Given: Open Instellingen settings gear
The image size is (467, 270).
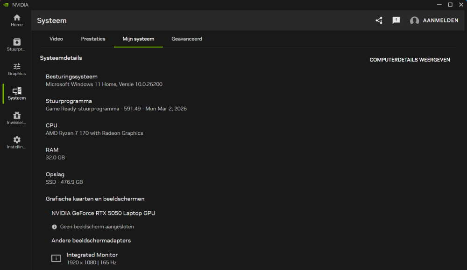Looking at the screenshot, I should (17, 142).
